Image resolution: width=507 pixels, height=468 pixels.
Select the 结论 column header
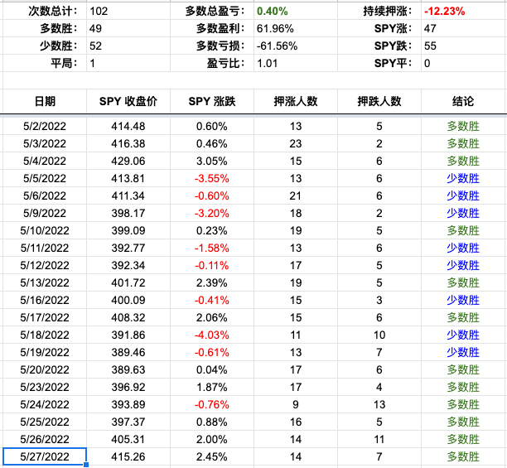(x=463, y=101)
